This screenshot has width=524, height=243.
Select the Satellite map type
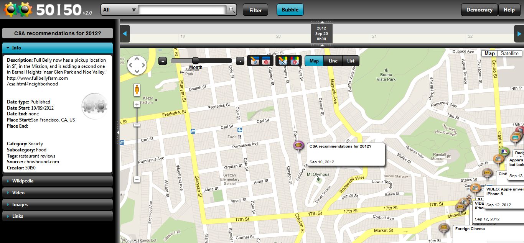(x=509, y=53)
